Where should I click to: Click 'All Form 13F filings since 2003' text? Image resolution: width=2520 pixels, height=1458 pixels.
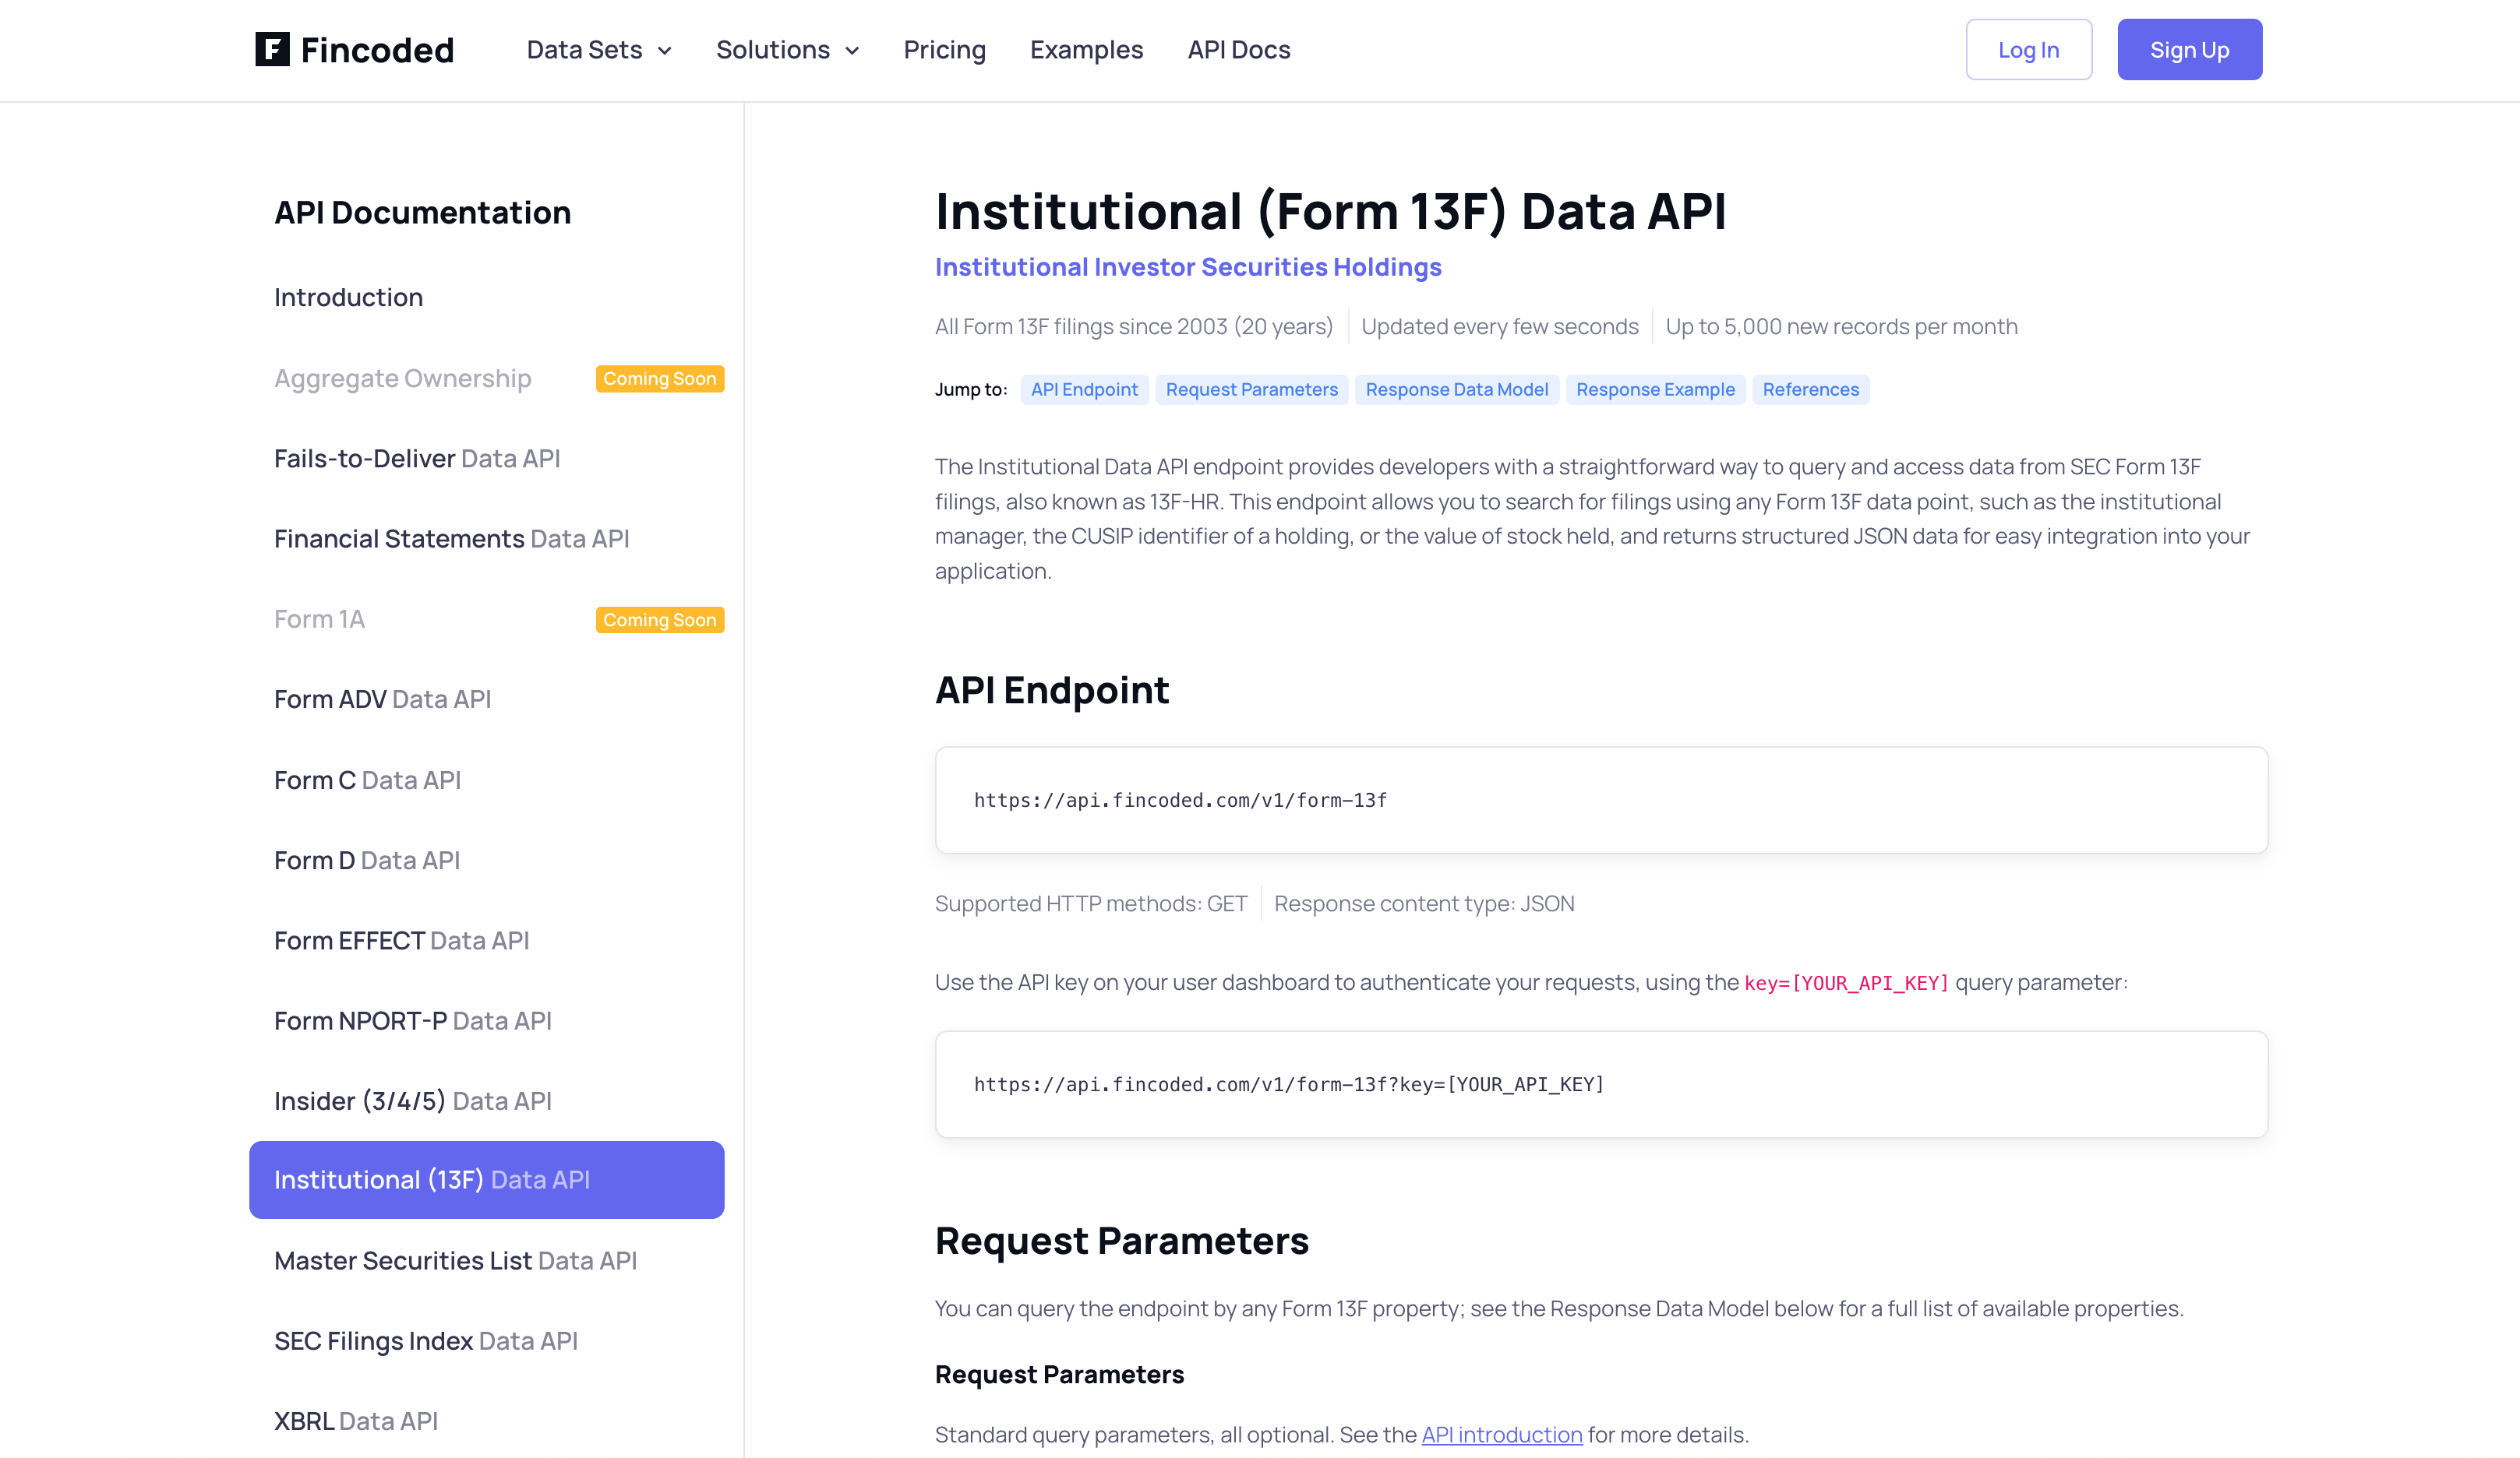tap(1134, 327)
